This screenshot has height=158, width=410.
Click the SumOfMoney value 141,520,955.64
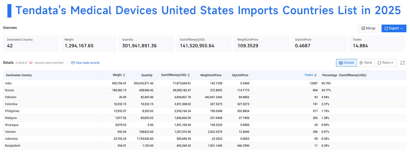(x=197, y=46)
